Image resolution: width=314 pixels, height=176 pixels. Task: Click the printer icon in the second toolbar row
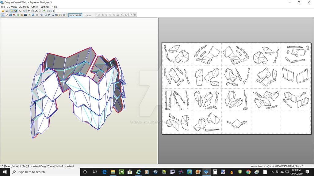64,15
